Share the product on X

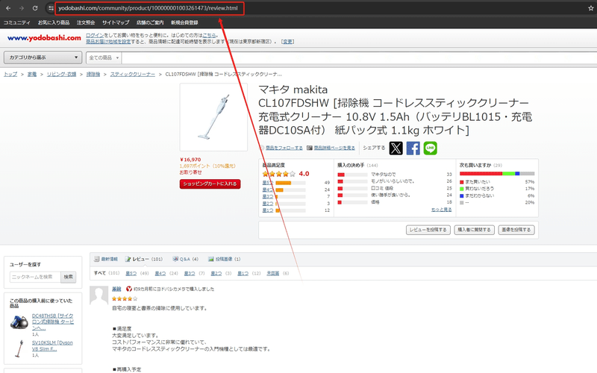(x=396, y=148)
